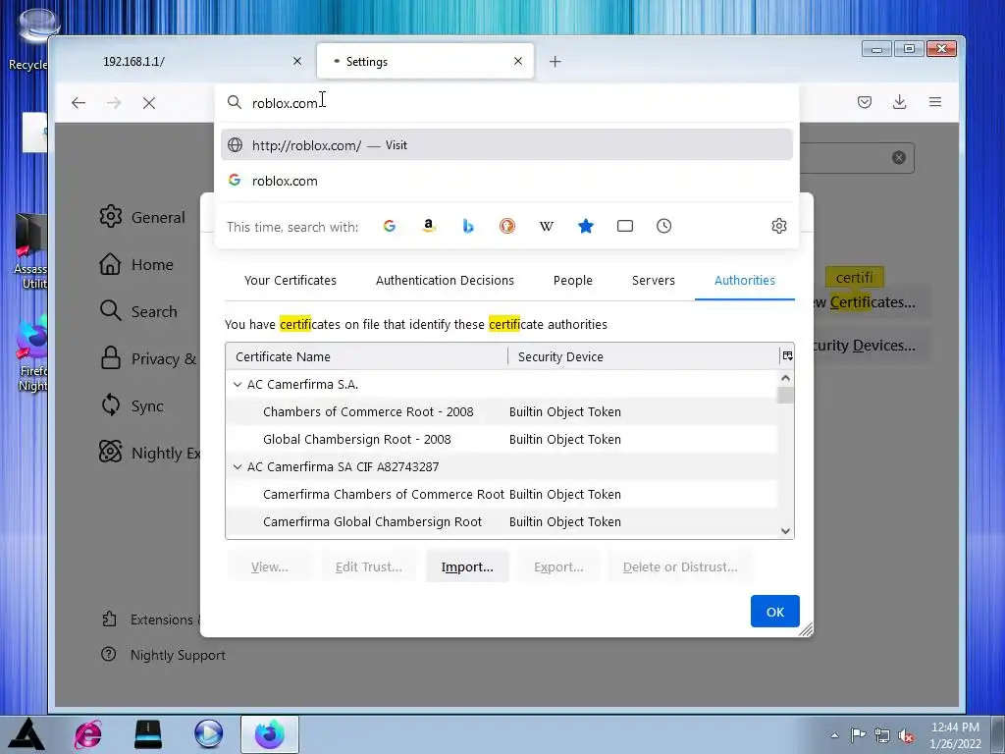Select the Authorities tab
The image size is (1005, 754).
744,280
